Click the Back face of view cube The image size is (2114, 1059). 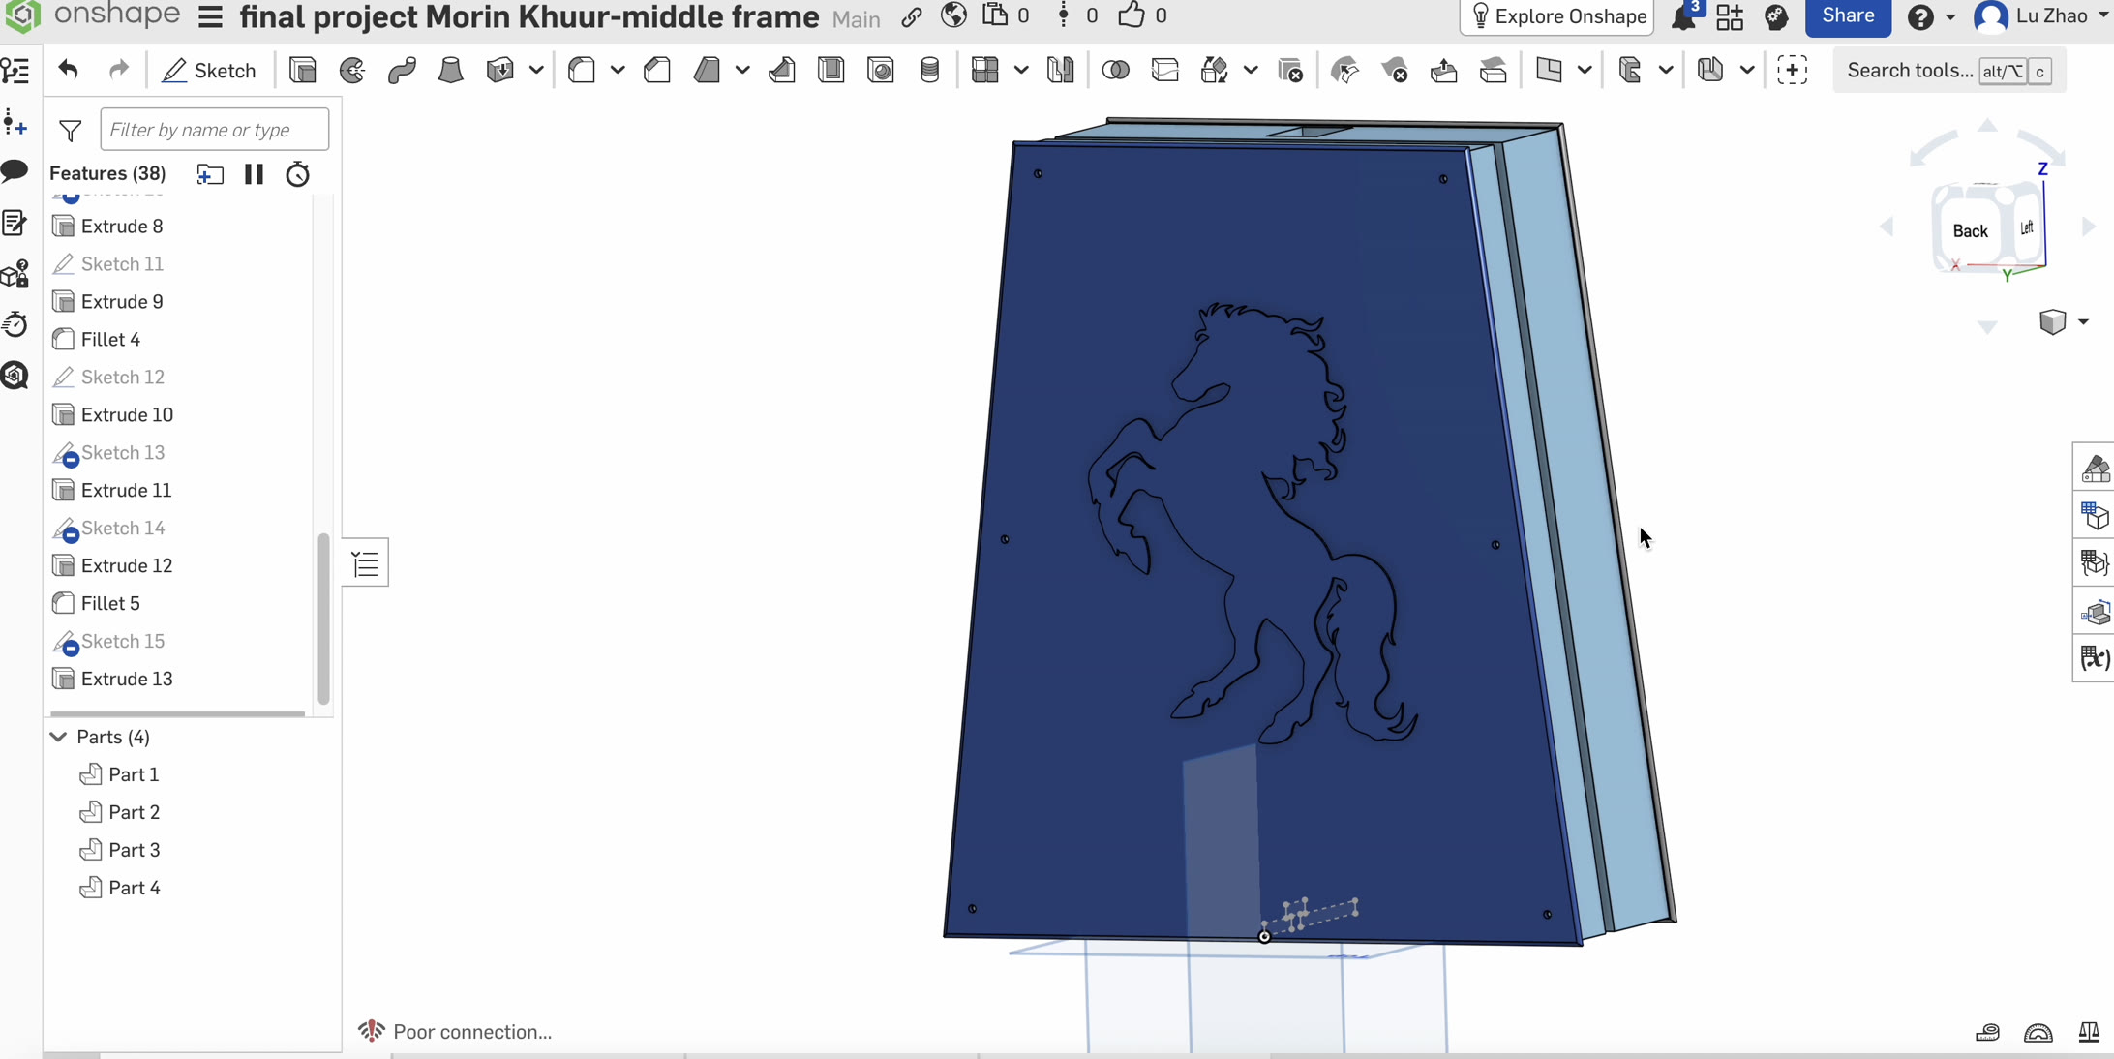click(x=1970, y=230)
